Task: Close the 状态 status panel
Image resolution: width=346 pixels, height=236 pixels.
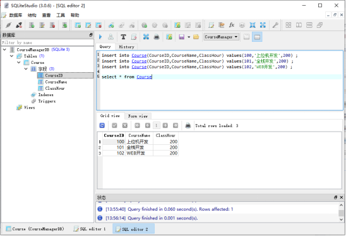Action: click(342, 197)
